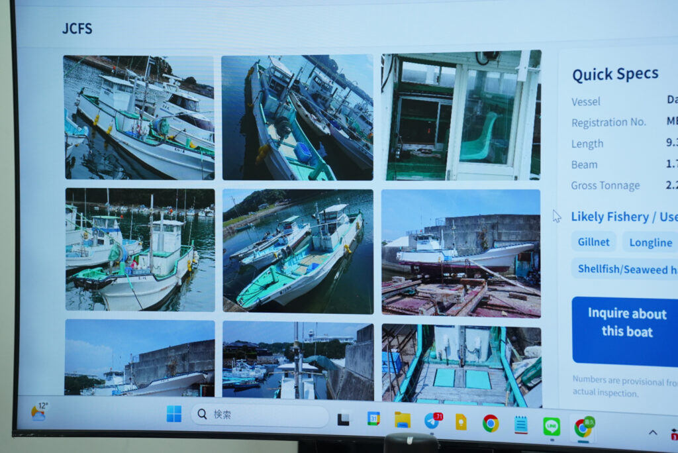The height and width of the screenshot is (453, 678).
Task: Open Telegram from the taskbar
Action: pos(432,421)
